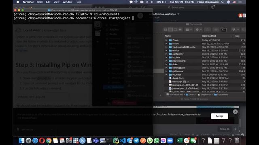Screen dimensions: 259x145
Task: Open Calendar from the Dock
Action: pyautogui.click(x=62, y=141)
